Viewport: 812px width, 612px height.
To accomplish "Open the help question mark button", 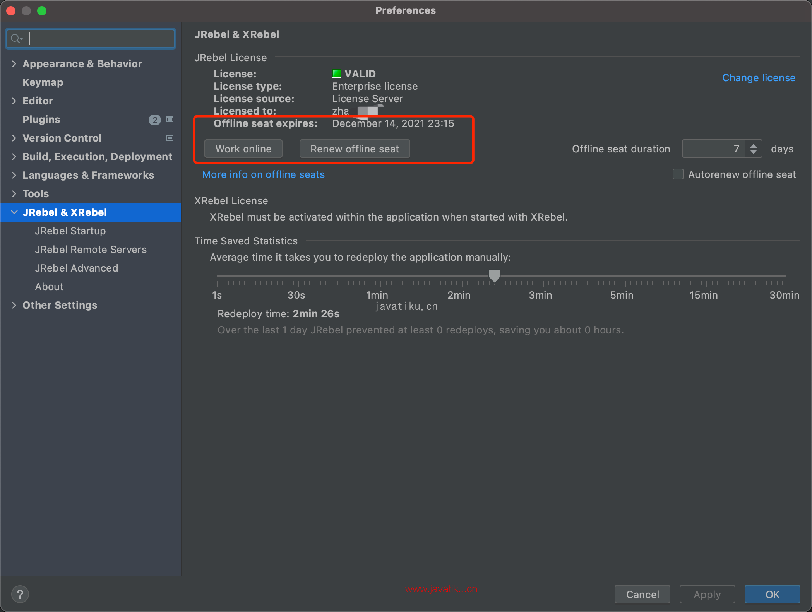I will [20, 594].
